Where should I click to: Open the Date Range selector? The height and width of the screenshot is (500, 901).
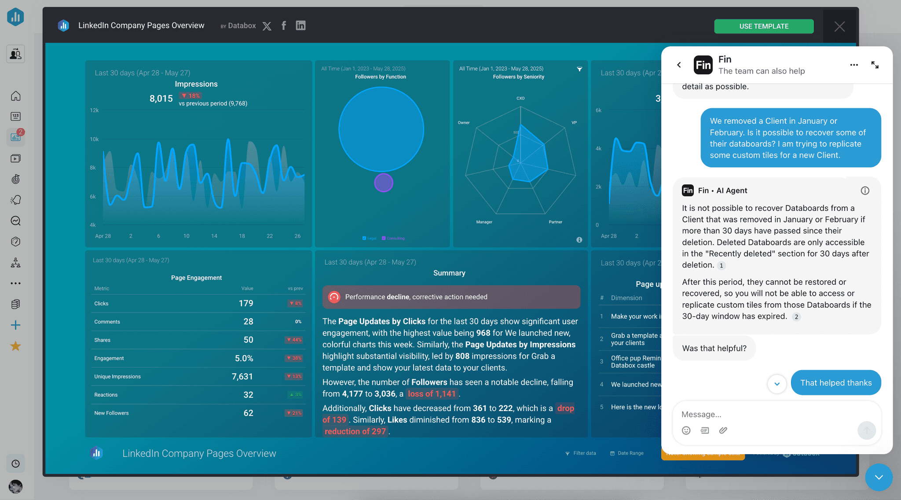[x=627, y=453]
